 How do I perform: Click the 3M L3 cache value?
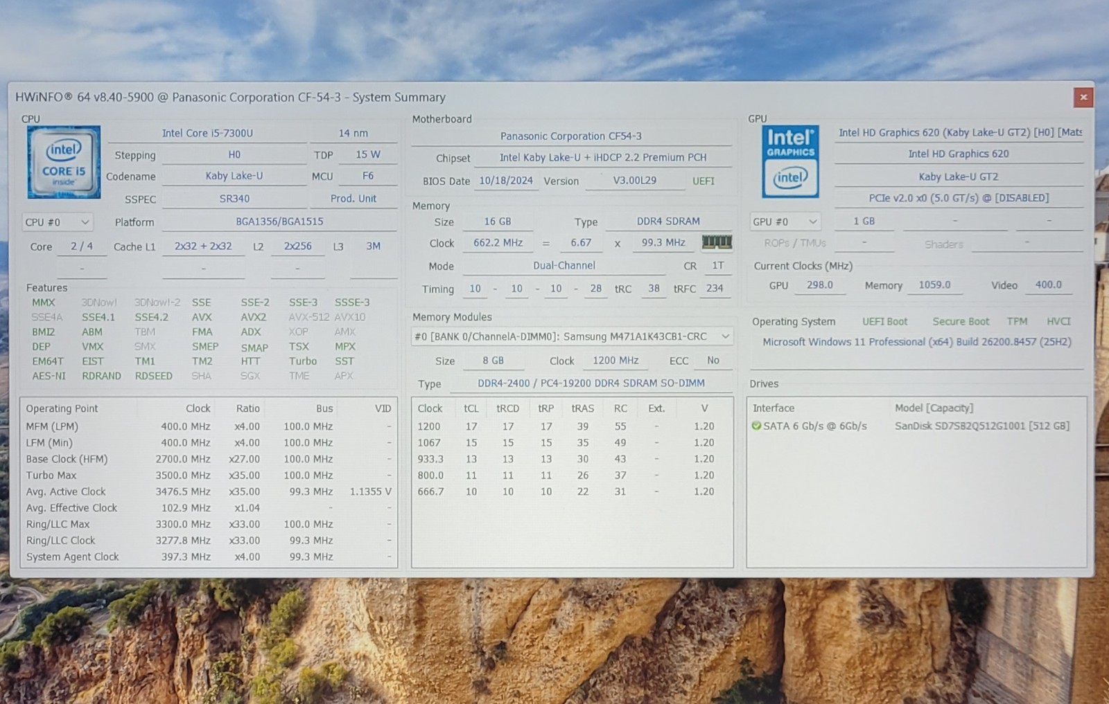(x=373, y=246)
